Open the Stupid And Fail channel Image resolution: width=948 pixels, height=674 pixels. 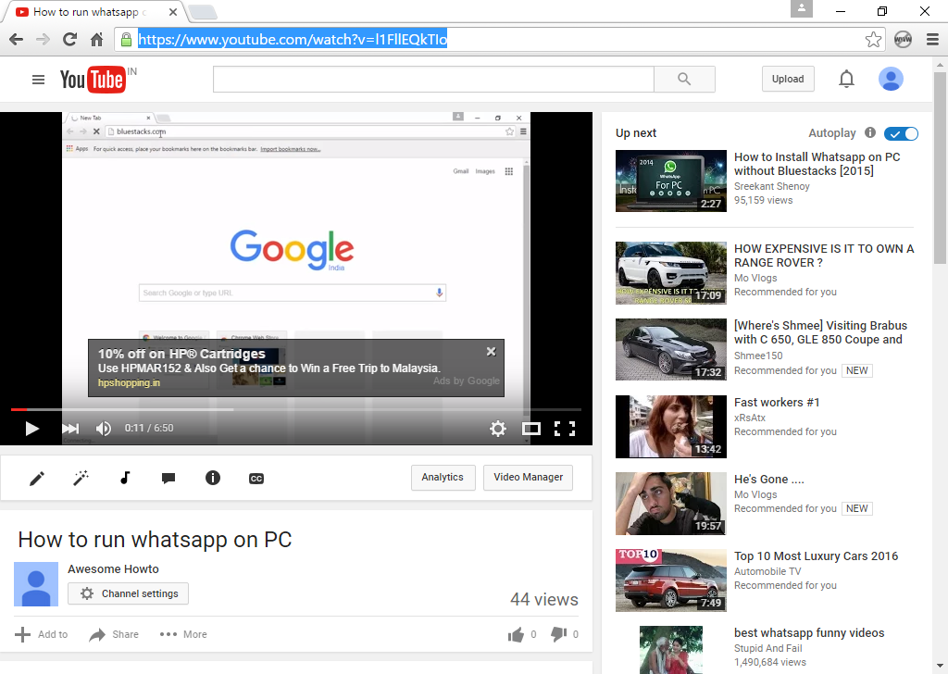[767, 648]
